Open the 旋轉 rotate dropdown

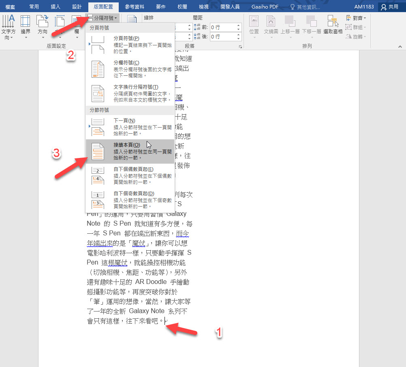[356, 36]
